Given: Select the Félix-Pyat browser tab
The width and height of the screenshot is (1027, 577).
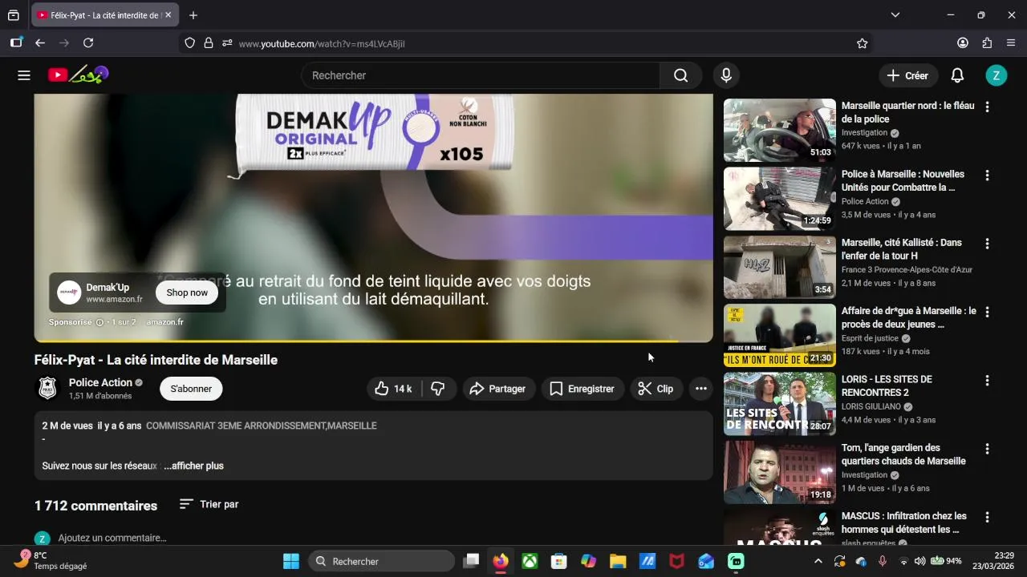Looking at the screenshot, I should tap(104, 15).
